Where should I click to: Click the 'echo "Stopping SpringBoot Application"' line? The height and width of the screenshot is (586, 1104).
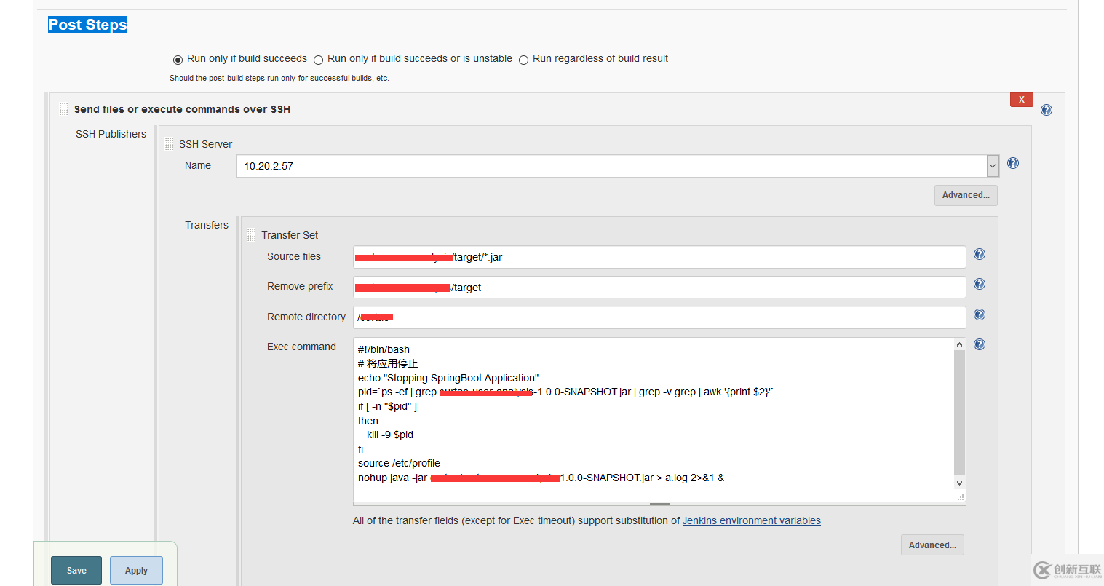pyautogui.click(x=448, y=378)
